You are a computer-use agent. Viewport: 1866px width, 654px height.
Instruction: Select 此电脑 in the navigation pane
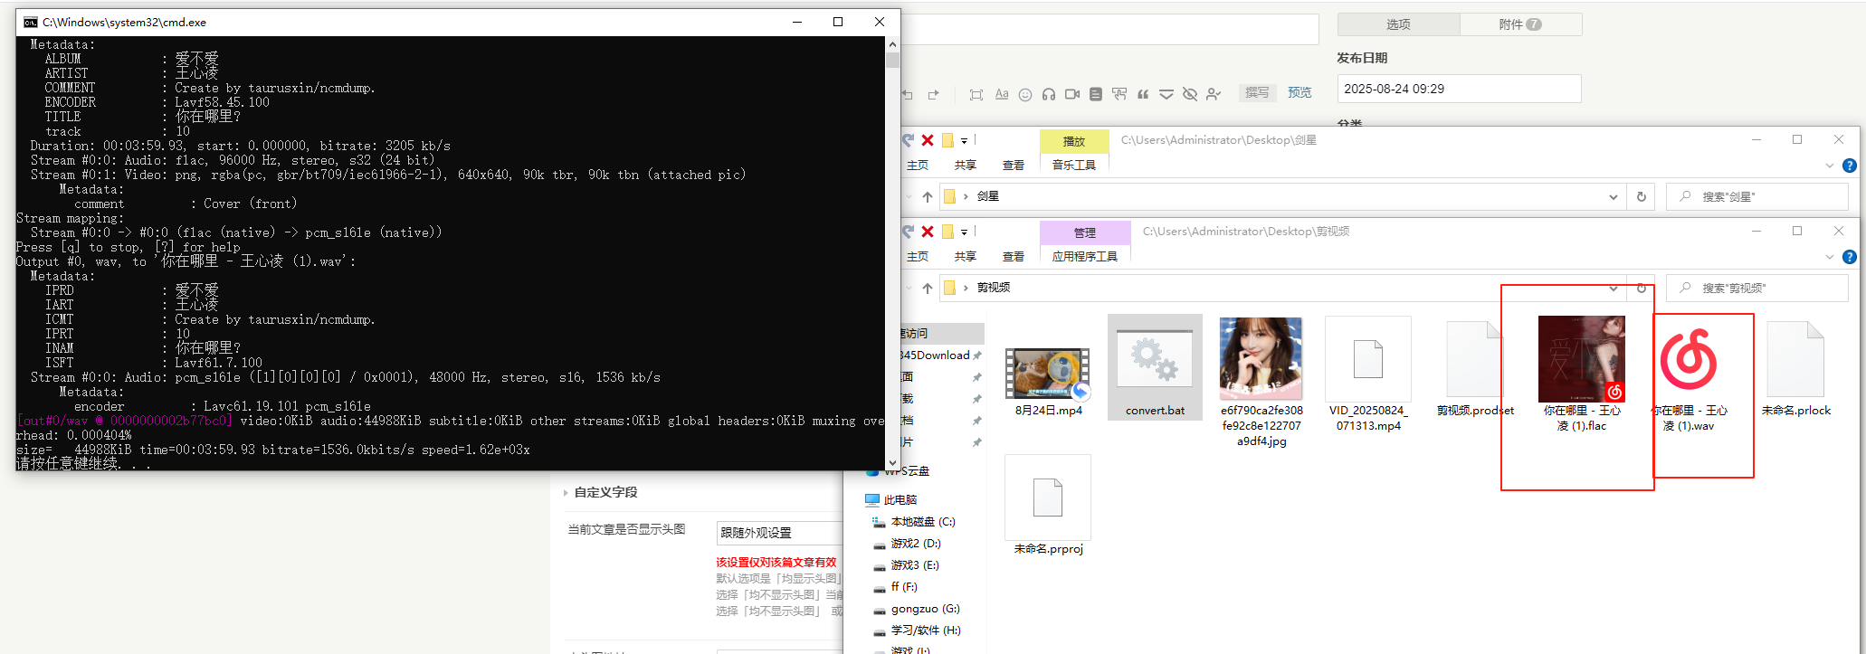click(900, 499)
